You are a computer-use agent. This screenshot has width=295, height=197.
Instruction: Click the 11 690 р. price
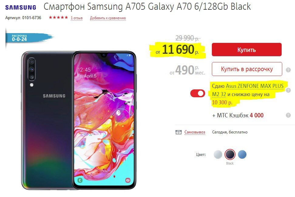(x=178, y=50)
